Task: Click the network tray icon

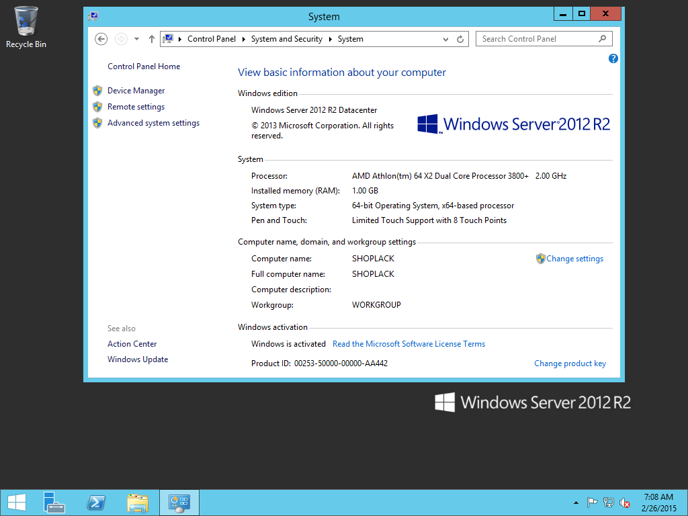Action: point(608,503)
